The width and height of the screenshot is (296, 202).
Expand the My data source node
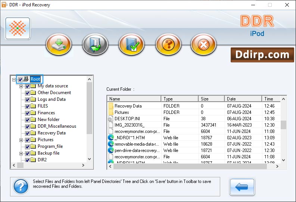click(x=21, y=87)
